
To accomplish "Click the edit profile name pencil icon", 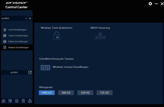I will [x=30, y=72].
